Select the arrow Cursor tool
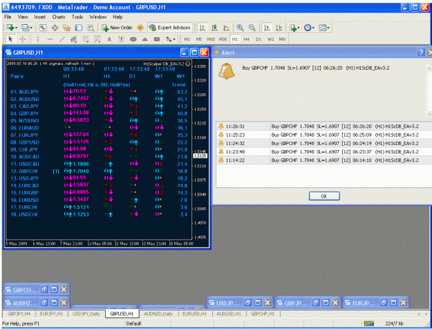Image resolution: width=432 pixels, height=329 pixels. (11, 39)
